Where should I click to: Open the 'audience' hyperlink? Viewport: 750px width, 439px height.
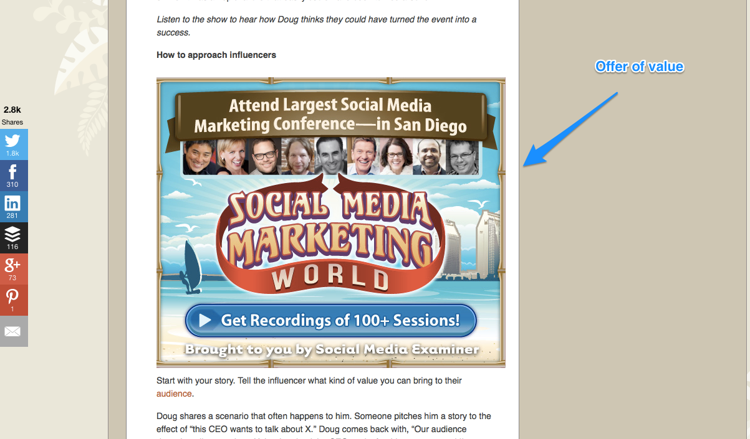[x=174, y=394]
